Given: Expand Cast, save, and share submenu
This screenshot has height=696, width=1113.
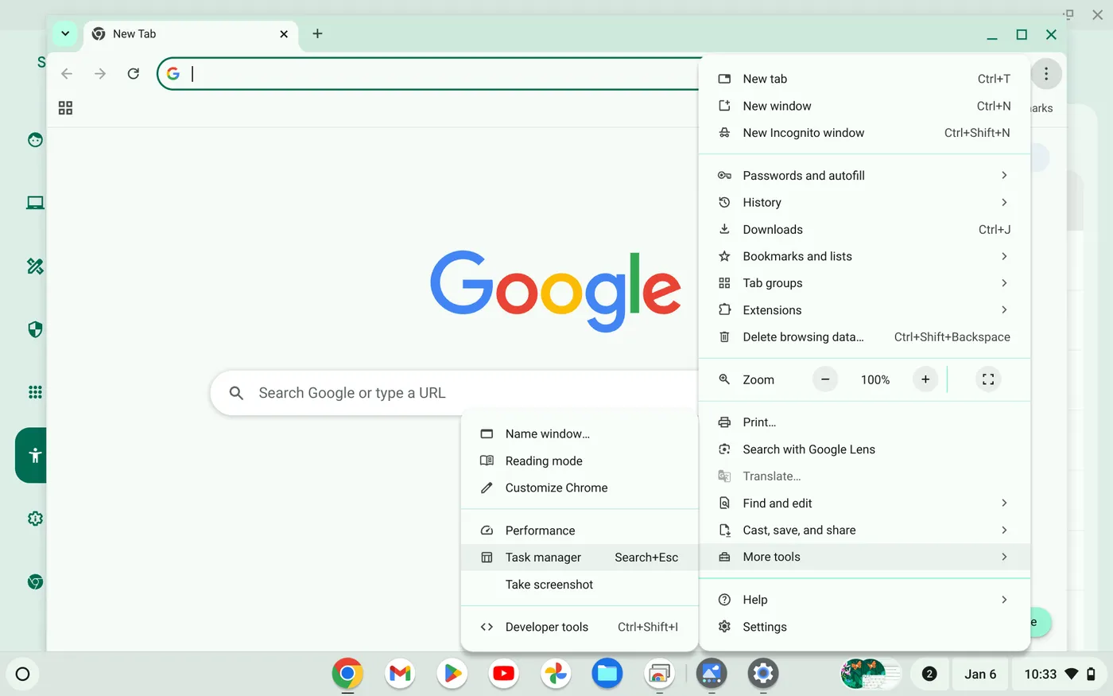Looking at the screenshot, I should coord(864,531).
